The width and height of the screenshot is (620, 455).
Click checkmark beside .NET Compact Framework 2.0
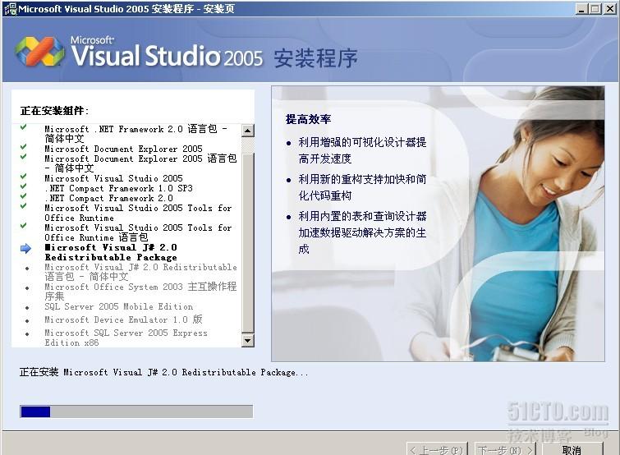23,196
